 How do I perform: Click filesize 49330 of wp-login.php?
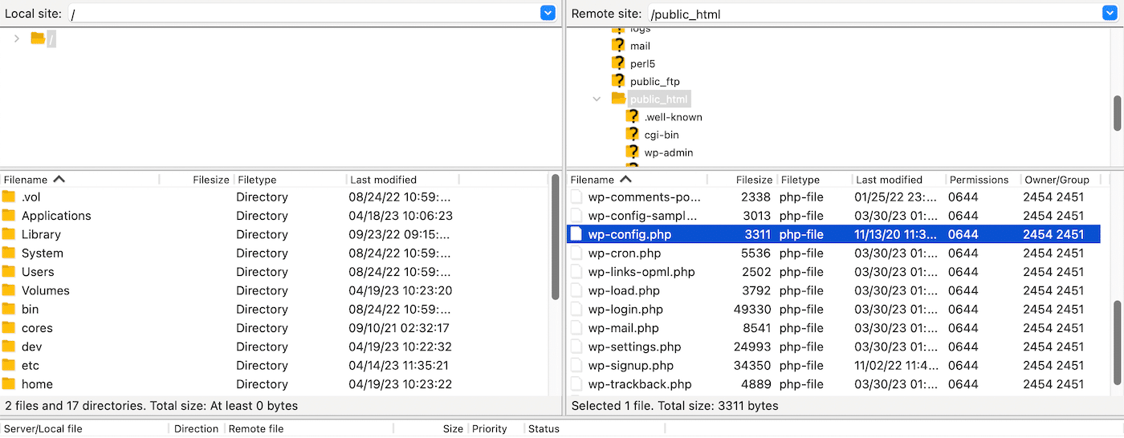(752, 309)
